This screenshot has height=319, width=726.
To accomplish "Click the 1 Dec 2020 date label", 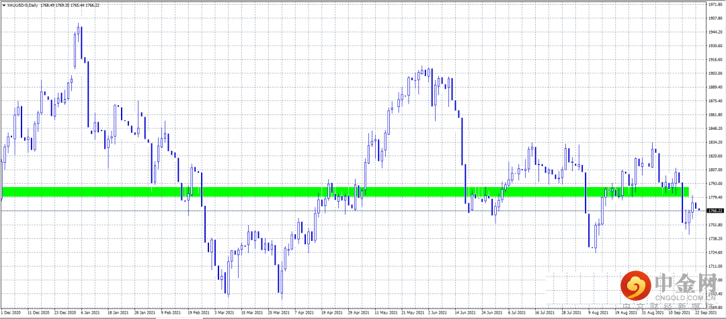I will [x=11, y=313].
